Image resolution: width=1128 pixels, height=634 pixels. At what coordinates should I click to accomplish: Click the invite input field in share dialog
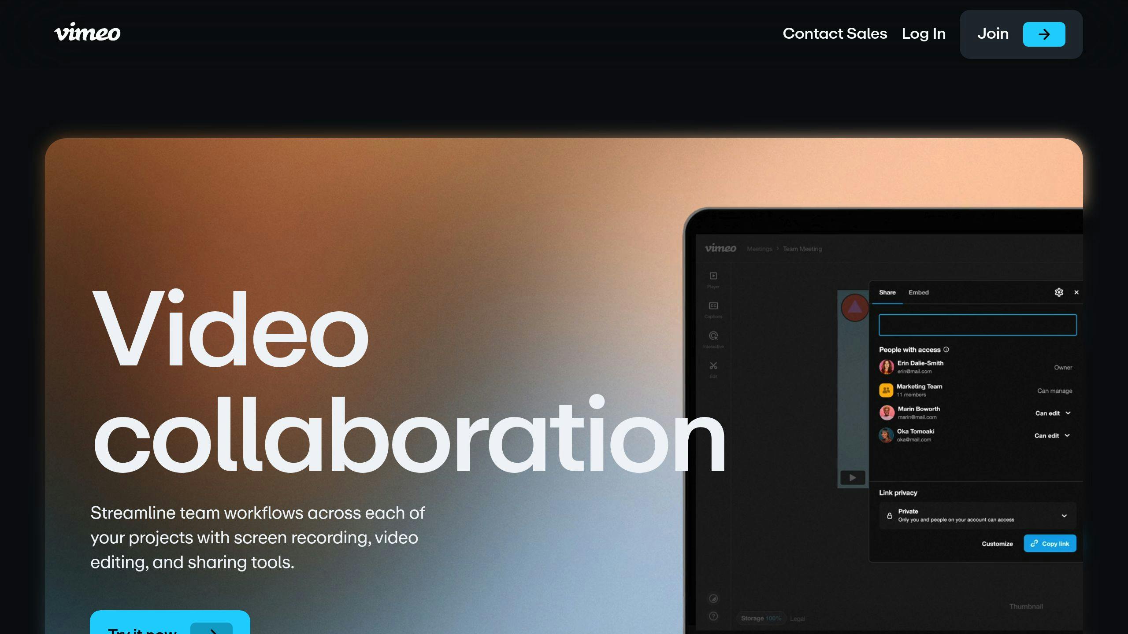(x=977, y=325)
